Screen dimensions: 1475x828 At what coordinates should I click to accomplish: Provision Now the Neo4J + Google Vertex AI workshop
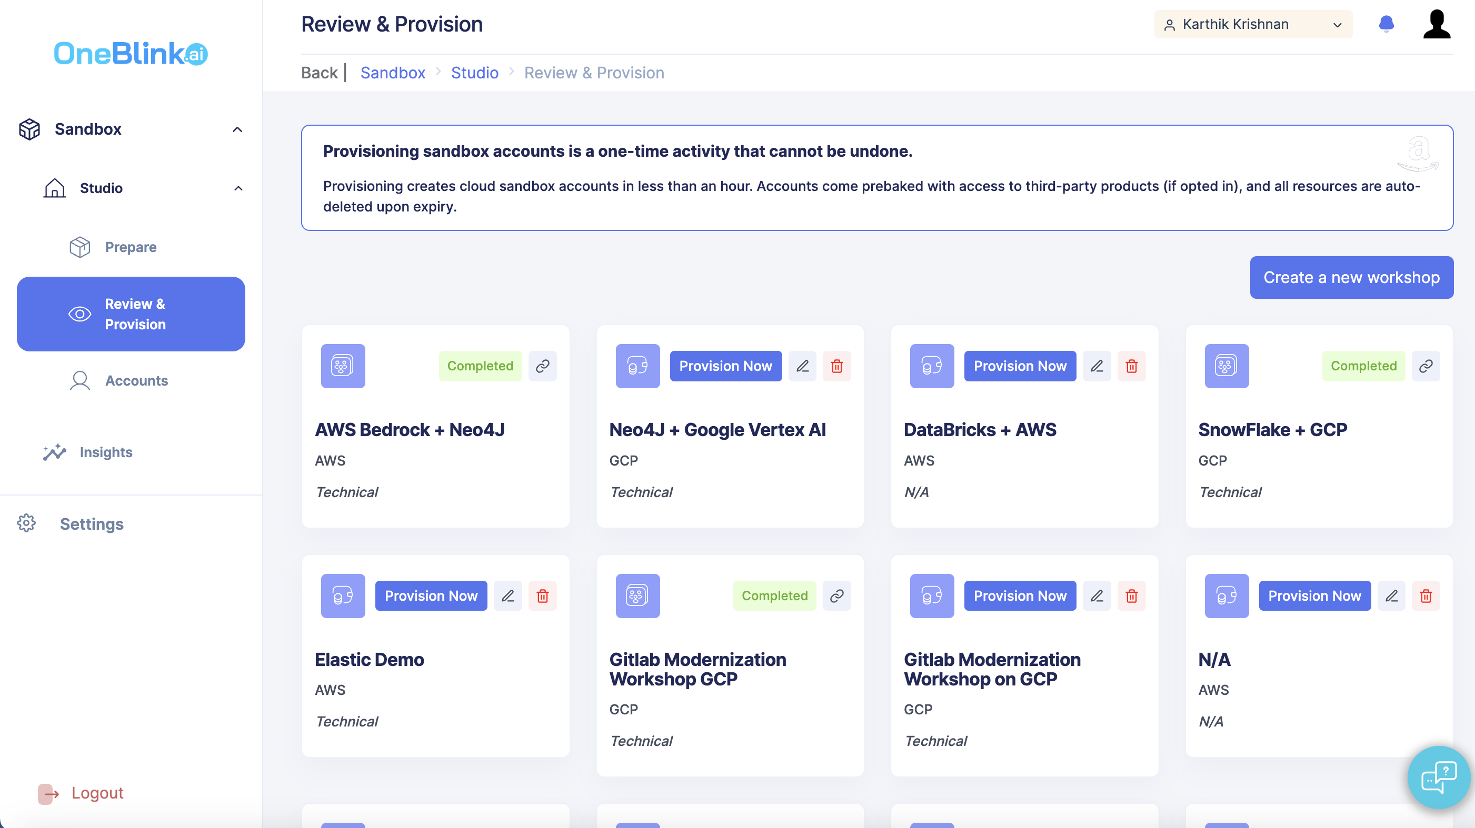point(725,366)
